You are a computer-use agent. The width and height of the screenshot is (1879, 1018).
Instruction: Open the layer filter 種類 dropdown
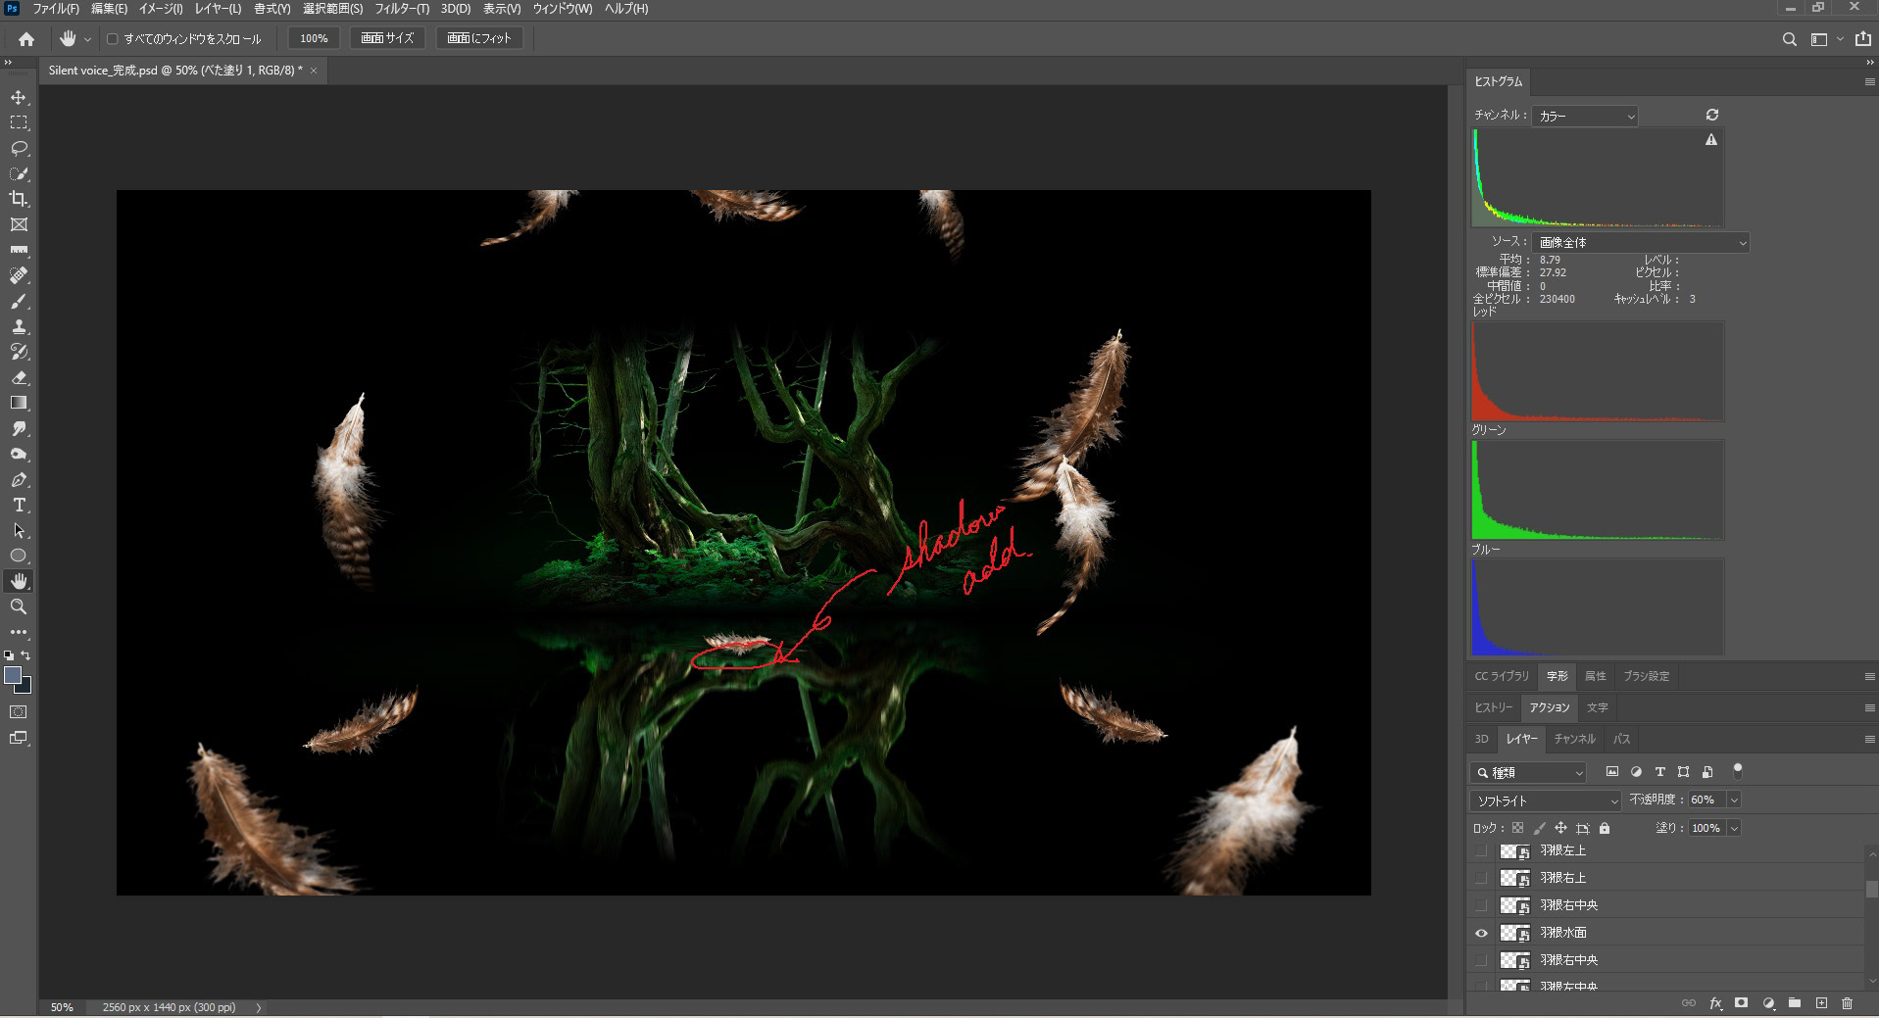1528,772
